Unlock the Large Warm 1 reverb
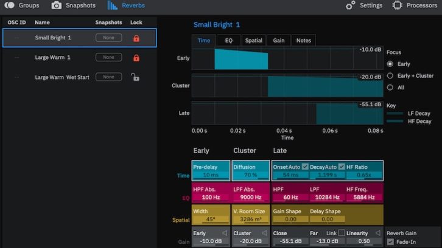The image size is (442, 248). click(x=136, y=58)
